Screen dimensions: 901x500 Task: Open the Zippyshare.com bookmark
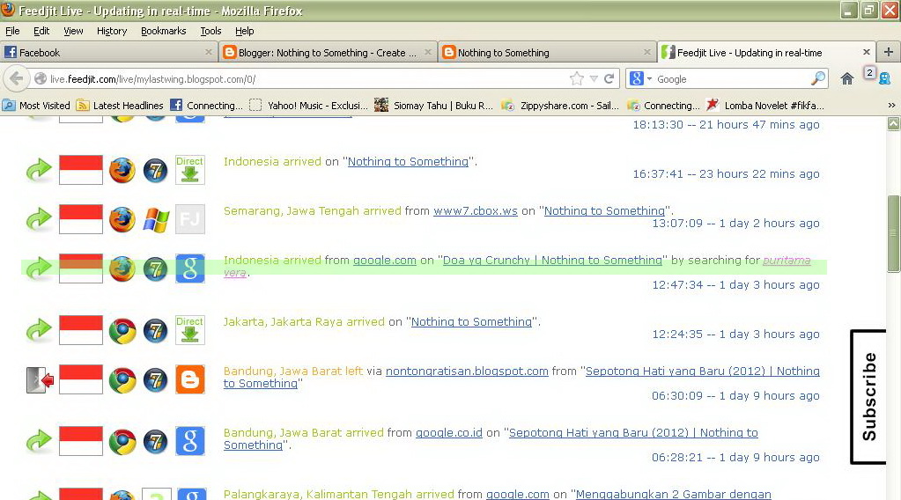[x=560, y=105]
